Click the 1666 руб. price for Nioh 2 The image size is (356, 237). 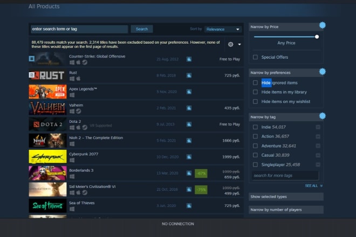tap(231, 141)
